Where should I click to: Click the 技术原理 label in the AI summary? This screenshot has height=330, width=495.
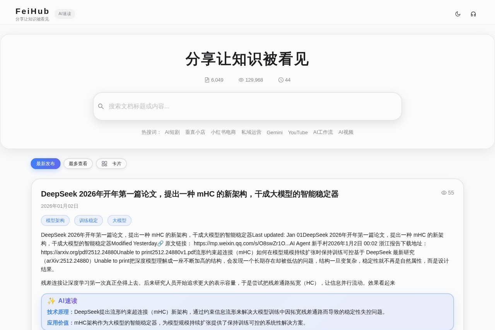pos(60,312)
